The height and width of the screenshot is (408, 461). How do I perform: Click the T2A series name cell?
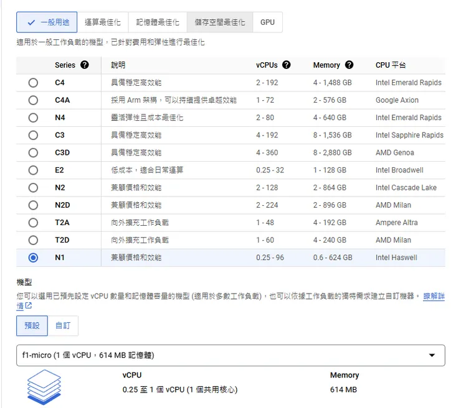coord(62,223)
